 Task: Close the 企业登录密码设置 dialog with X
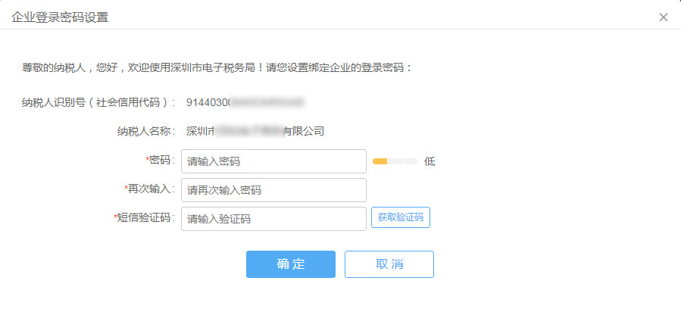663,17
